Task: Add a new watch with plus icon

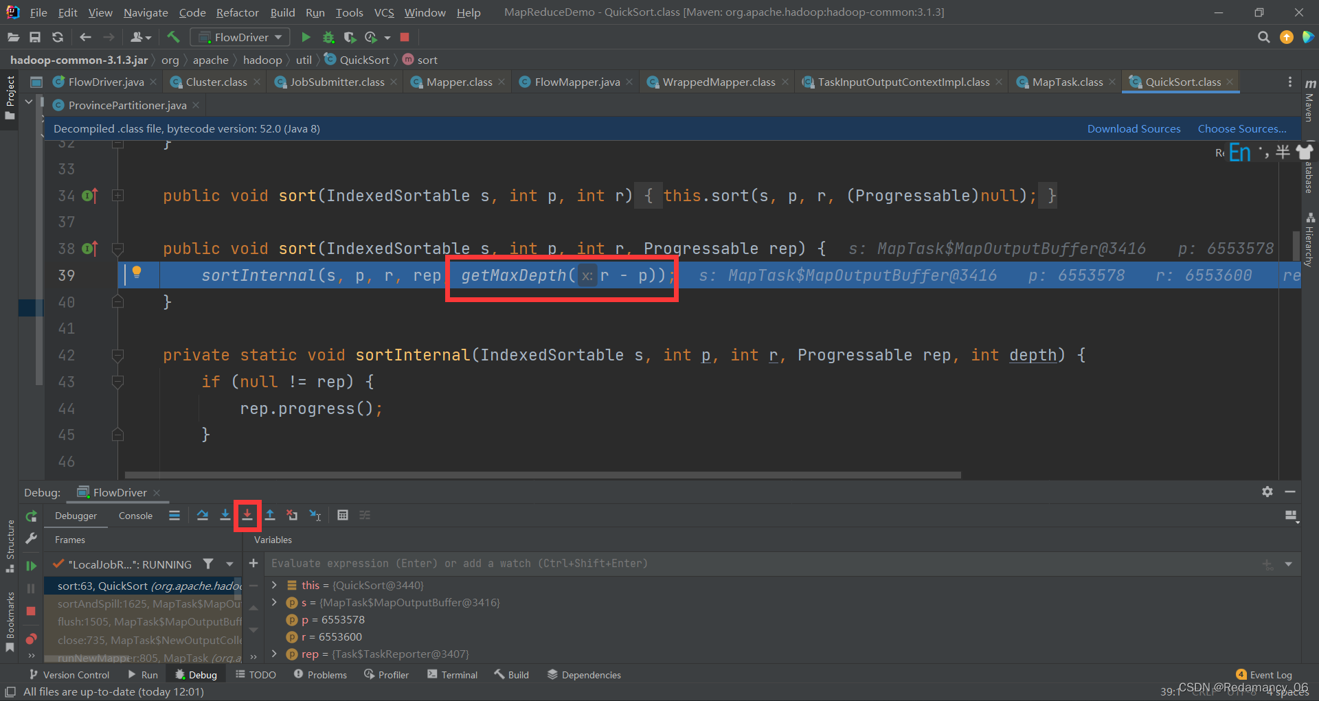Action: (x=253, y=563)
